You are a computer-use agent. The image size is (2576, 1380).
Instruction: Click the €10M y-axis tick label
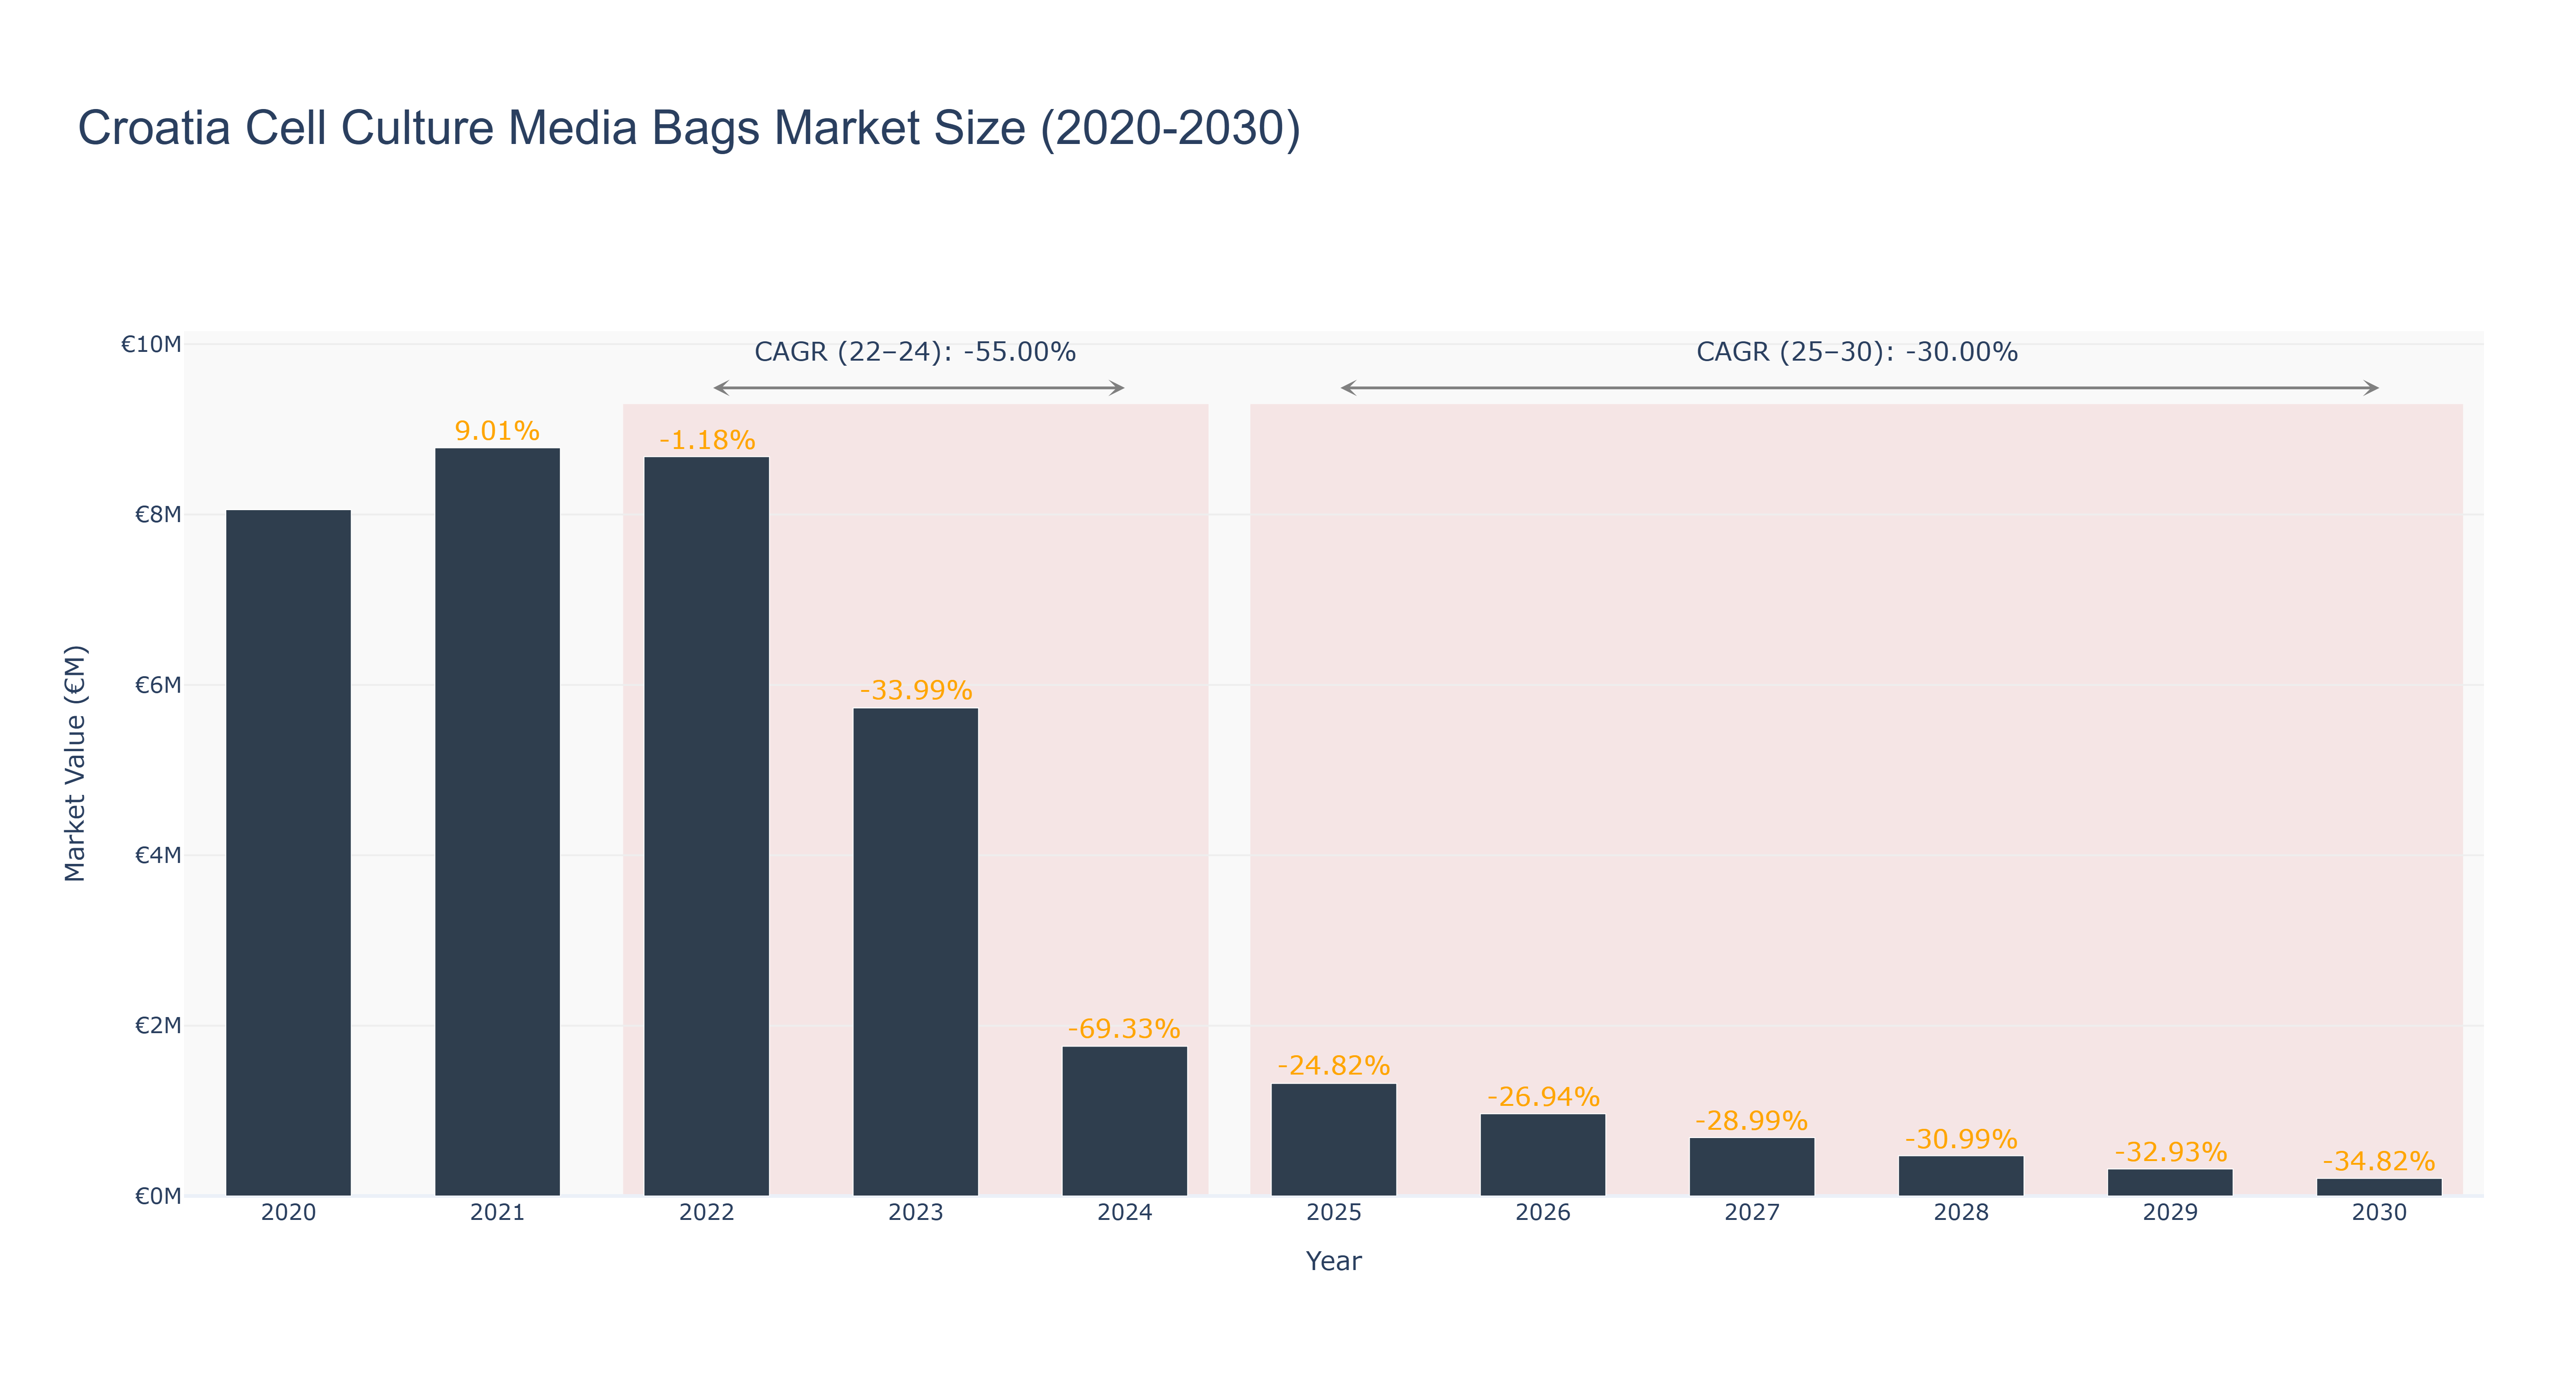click(151, 344)
